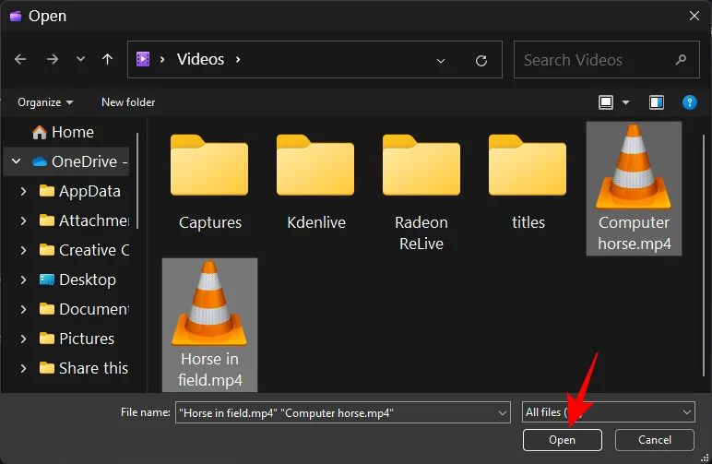Click the file list vertical scrollbar
Screen dimensions: 712x464
(704, 255)
